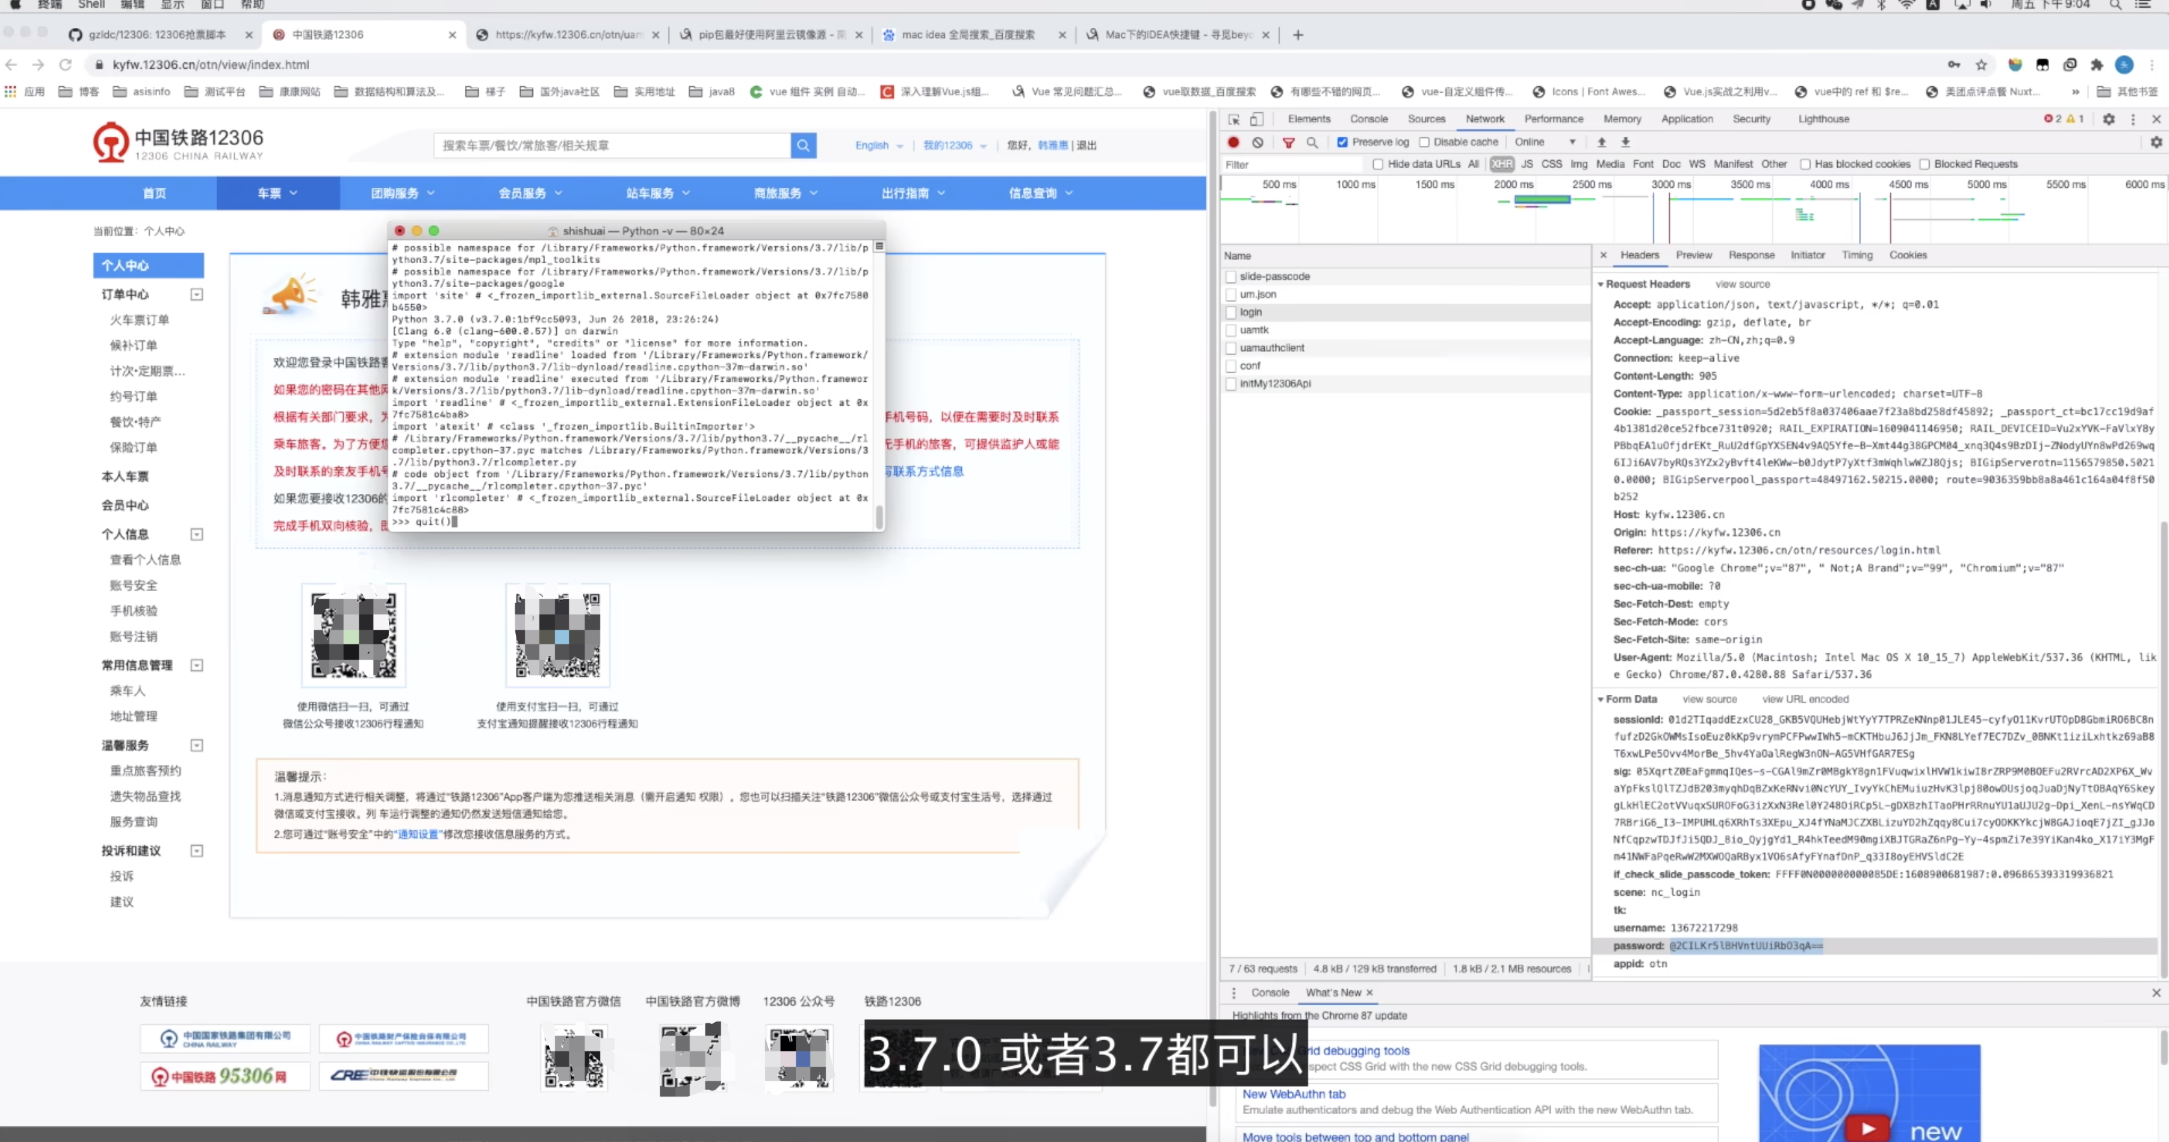Viewport: 2169px width, 1142px height.
Task: Clear the network log with the clear icon
Action: coord(1257,142)
